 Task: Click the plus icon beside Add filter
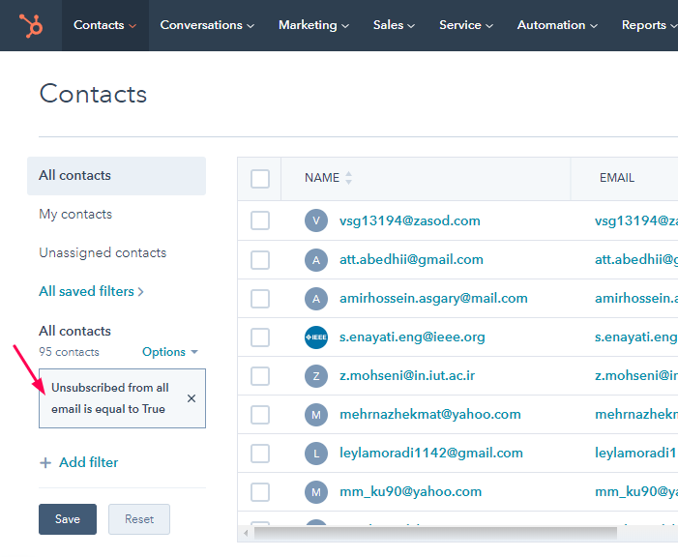coord(45,463)
